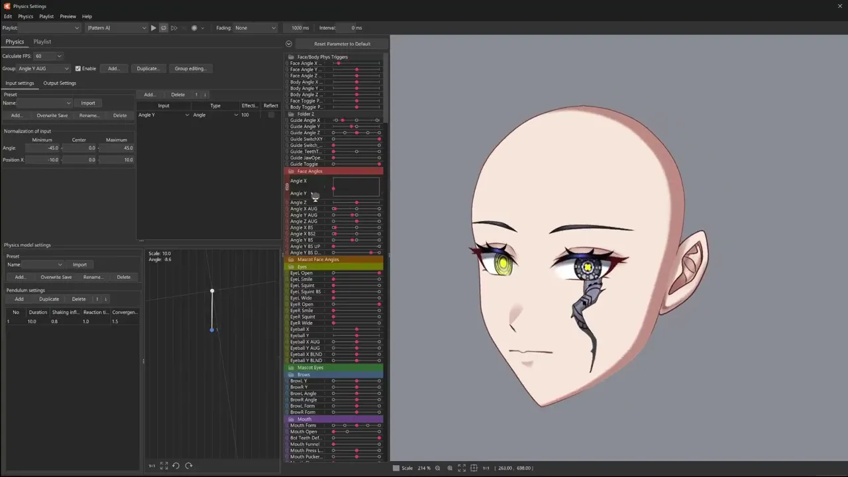Click Add under Pendulum settings
This screenshot has width=848, height=477.
pos(19,299)
